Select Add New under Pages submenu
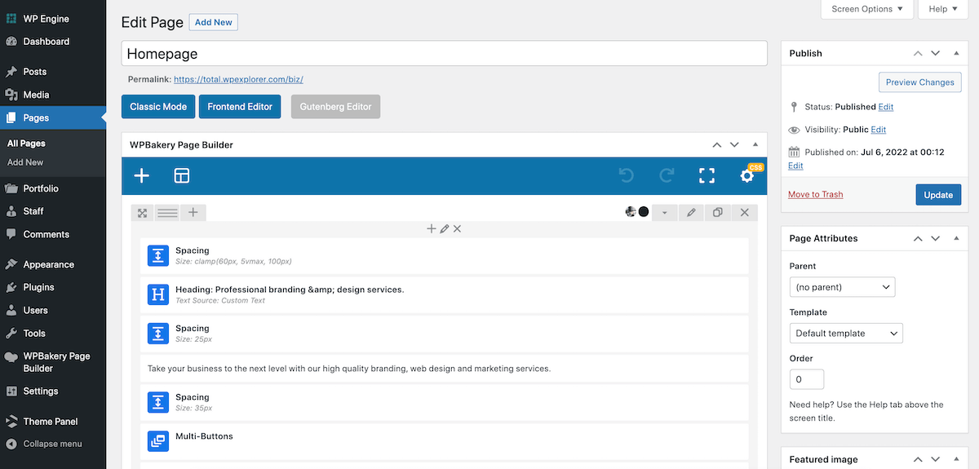This screenshot has height=469, width=979. pos(25,162)
